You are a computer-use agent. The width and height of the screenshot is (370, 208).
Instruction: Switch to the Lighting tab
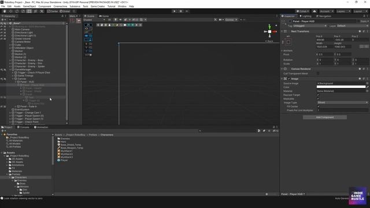[305, 16]
